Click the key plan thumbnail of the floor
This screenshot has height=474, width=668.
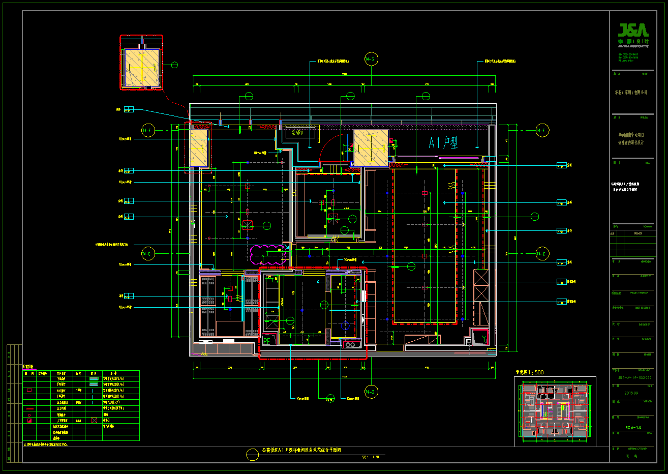tap(555, 411)
